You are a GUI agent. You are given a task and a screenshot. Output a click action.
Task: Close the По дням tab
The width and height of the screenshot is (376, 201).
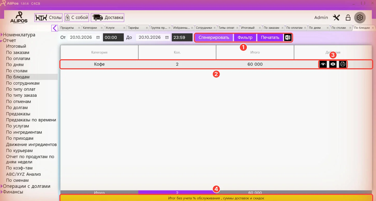click(327, 28)
